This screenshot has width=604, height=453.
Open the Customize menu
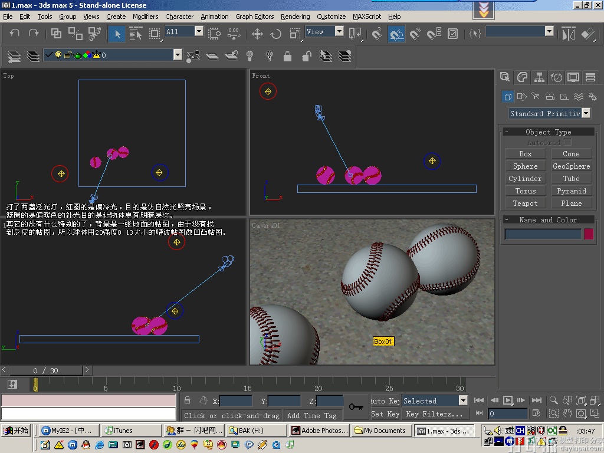point(331,17)
